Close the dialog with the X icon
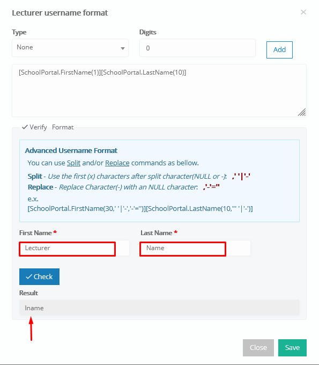Viewport: 319px width, 365px height. coord(303,12)
